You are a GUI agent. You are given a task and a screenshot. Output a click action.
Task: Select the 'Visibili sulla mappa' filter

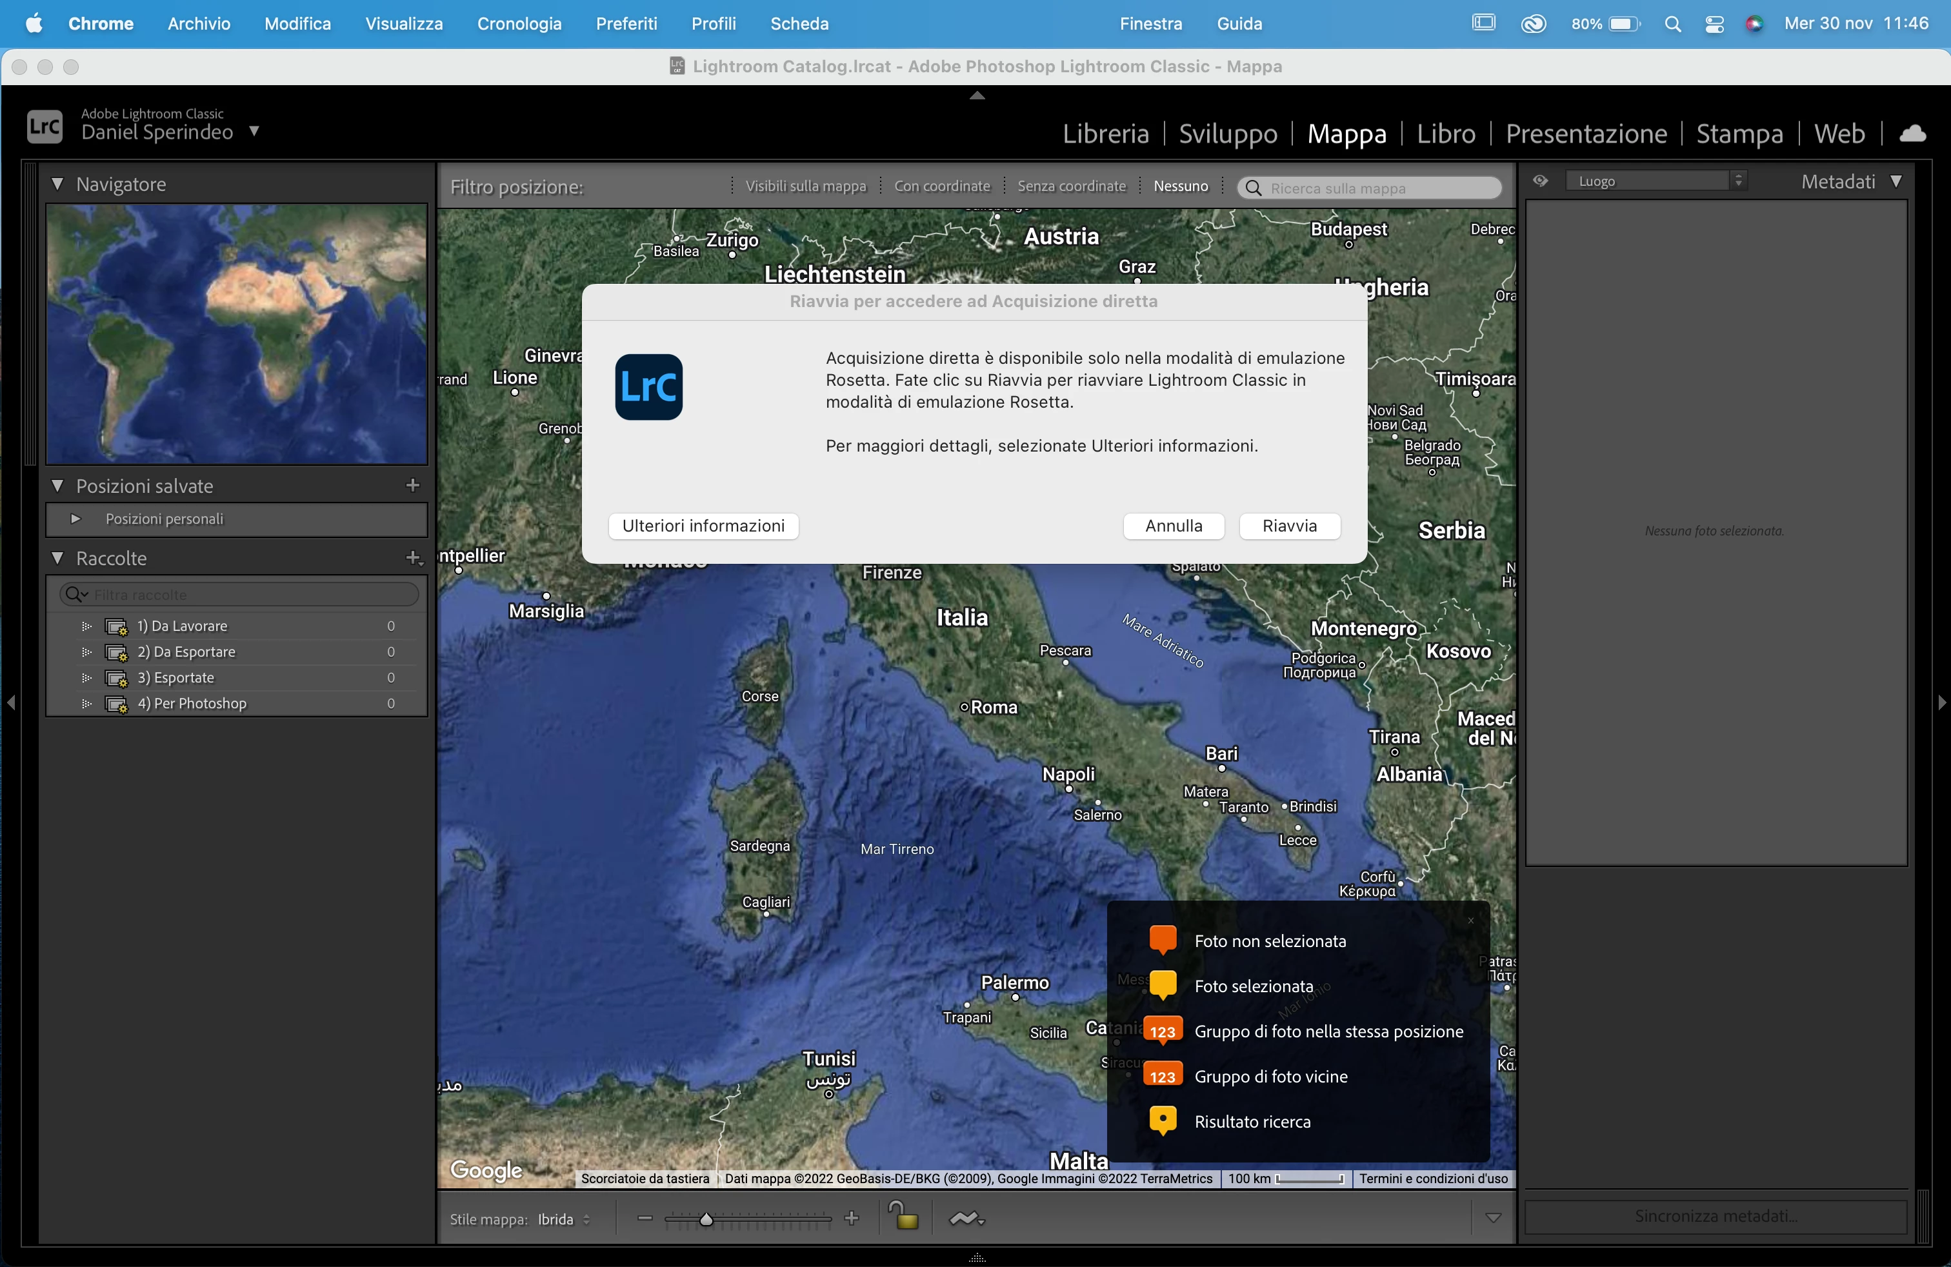(x=805, y=187)
